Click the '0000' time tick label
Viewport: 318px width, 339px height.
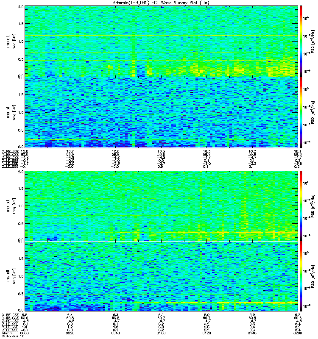pyautogui.click(x=25, y=333)
